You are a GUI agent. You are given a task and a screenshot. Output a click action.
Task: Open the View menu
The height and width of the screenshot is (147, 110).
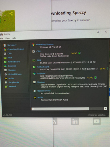tap(7, 38)
